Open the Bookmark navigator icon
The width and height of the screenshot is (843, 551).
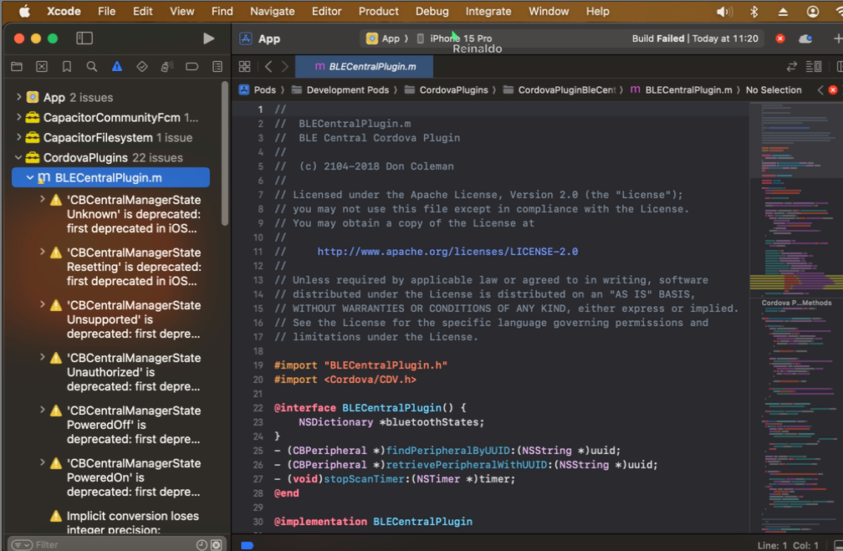pos(67,67)
